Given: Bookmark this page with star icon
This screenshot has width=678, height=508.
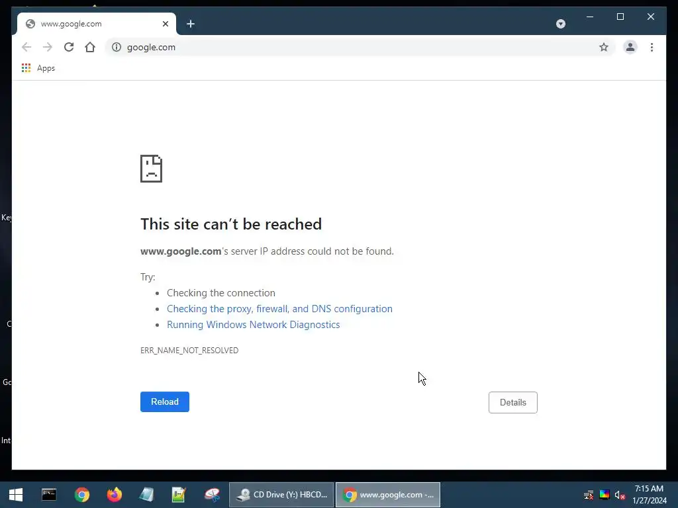Looking at the screenshot, I should tap(604, 47).
